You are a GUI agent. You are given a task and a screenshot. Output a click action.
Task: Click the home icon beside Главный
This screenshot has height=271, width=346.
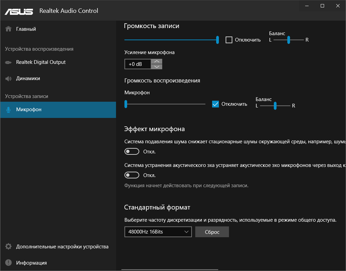point(9,29)
